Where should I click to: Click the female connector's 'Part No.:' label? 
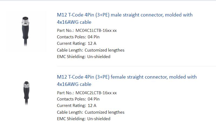(x=65, y=93)
